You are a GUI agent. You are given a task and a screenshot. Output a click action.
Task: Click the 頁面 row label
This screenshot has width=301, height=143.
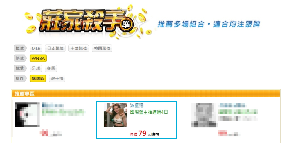tap(20, 78)
